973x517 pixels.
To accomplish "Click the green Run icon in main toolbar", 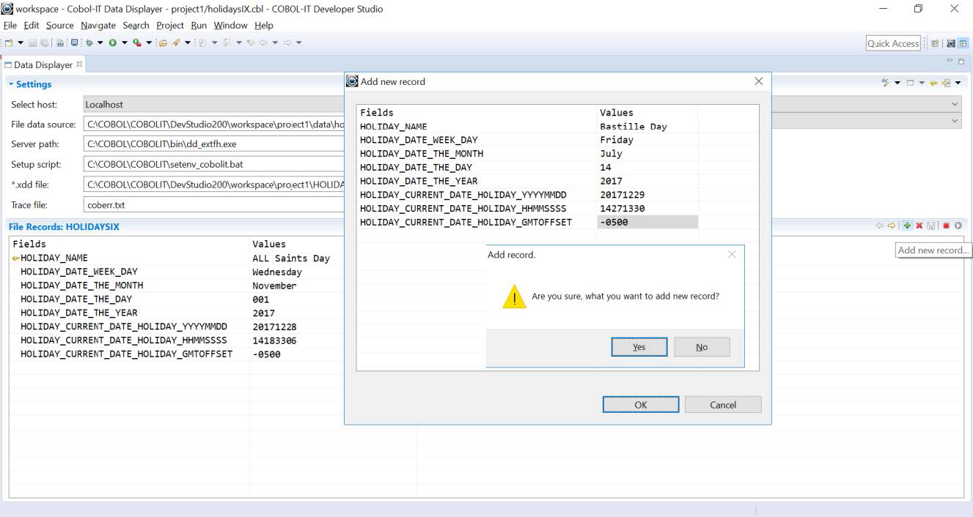I will [113, 43].
